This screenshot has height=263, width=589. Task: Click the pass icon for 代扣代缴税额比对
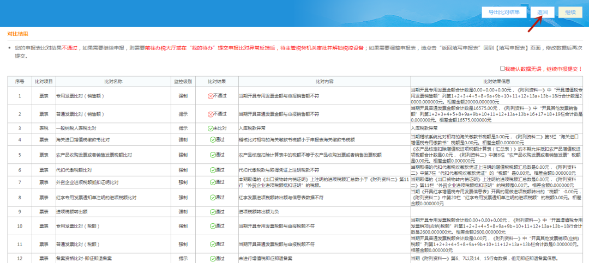(x=213, y=170)
